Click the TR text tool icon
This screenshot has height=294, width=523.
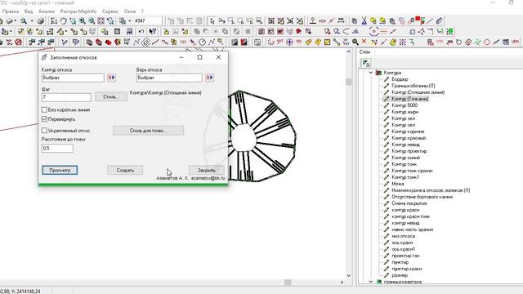tap(298, 42)
